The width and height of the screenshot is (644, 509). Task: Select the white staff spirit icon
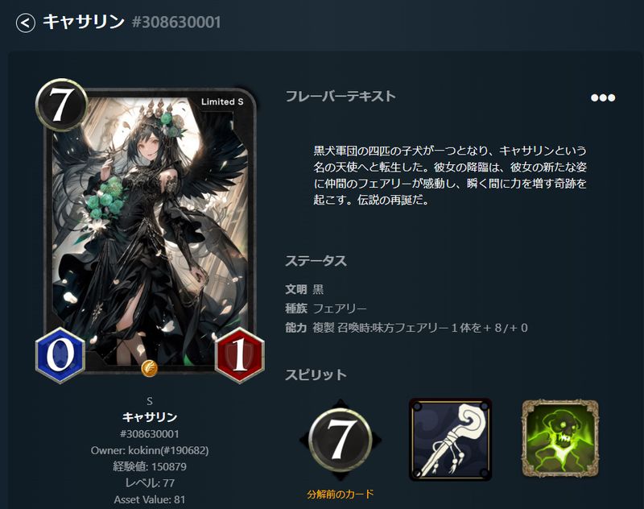pos(450,440)
